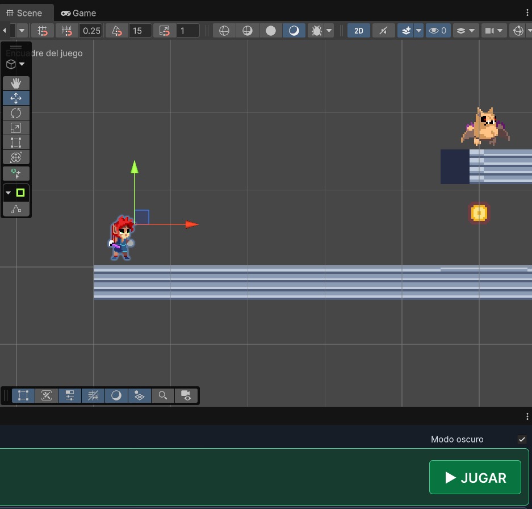Image resolution: width=532 pixels, height=509 pixels.
Task: Select the Rotate tool
Action: tap(15, 112)
